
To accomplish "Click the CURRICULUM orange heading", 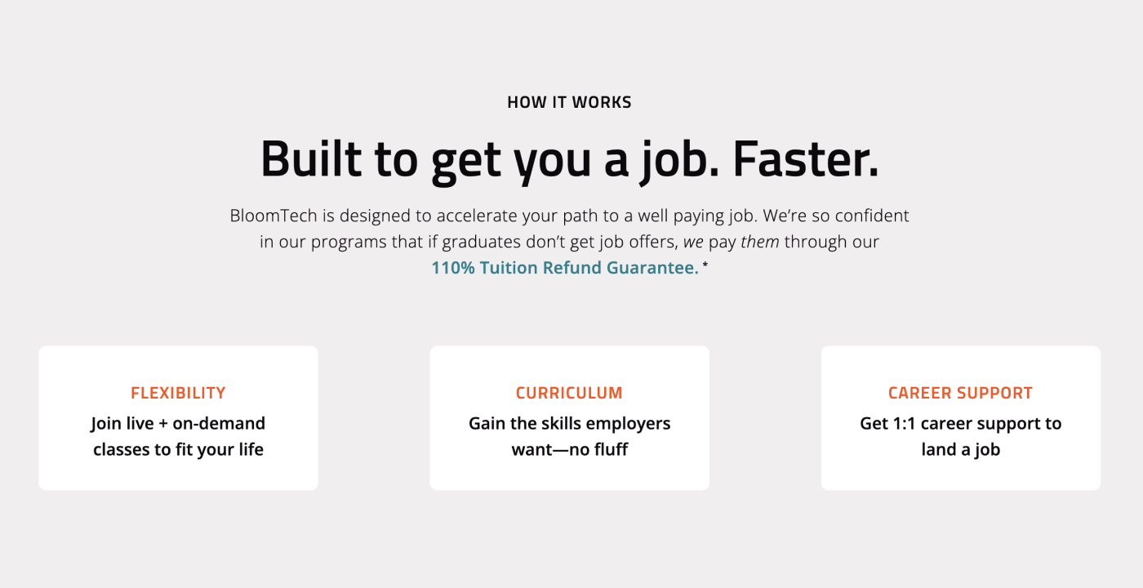I will (569, 393).
